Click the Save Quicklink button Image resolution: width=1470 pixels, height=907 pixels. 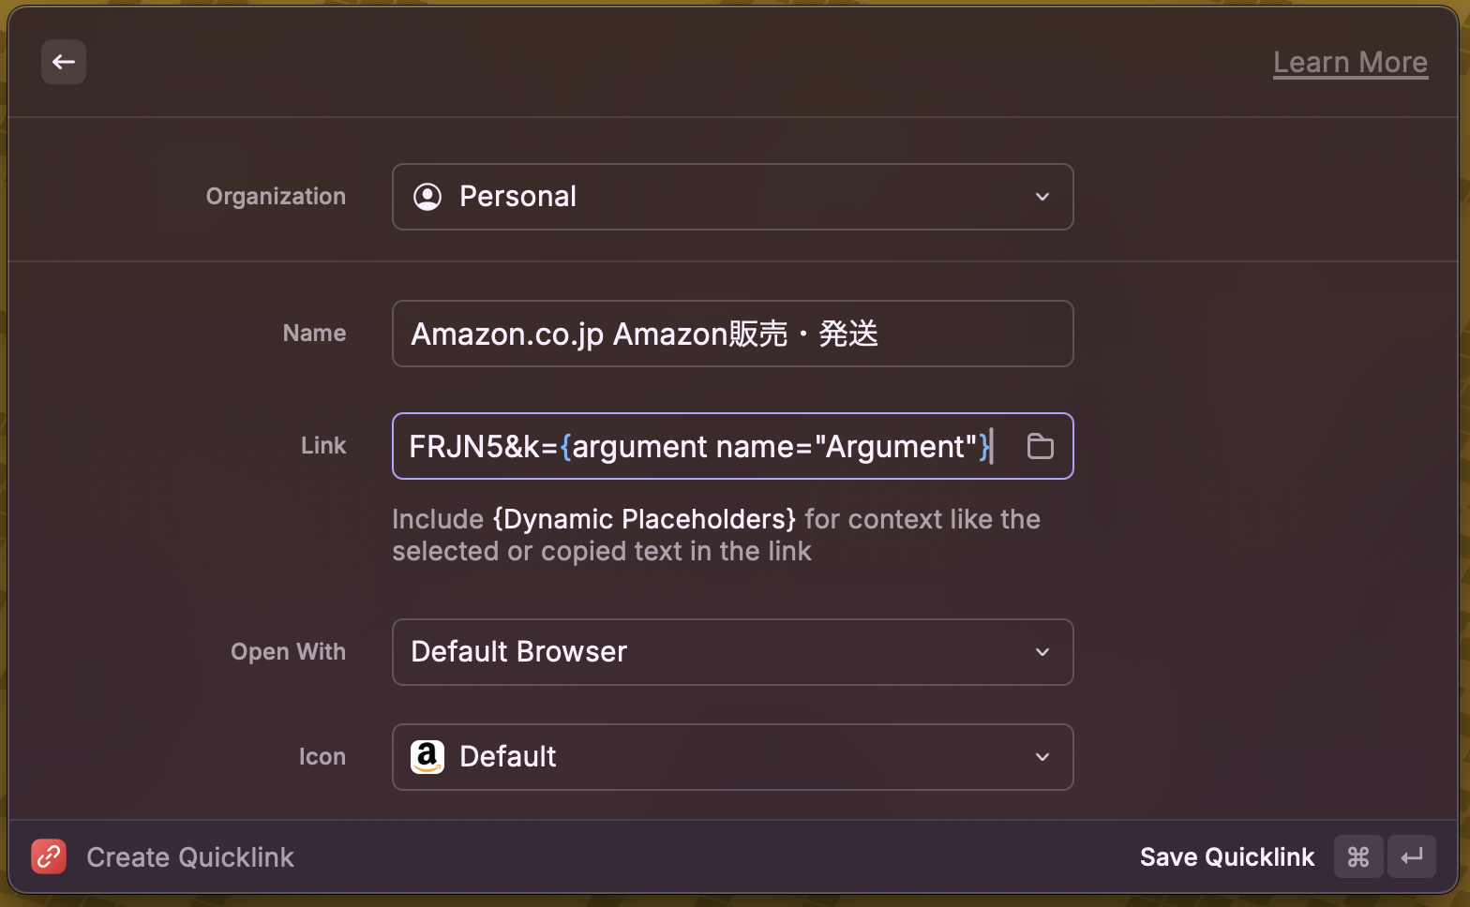pyautogui.click(x=1227, y=857)
